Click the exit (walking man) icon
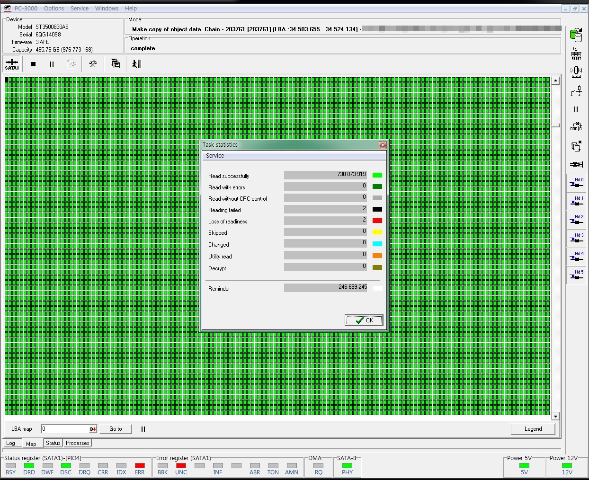Image resolution: width=589 pixels, height=480 pixels. pyautogui.click(x=136, y=64)
